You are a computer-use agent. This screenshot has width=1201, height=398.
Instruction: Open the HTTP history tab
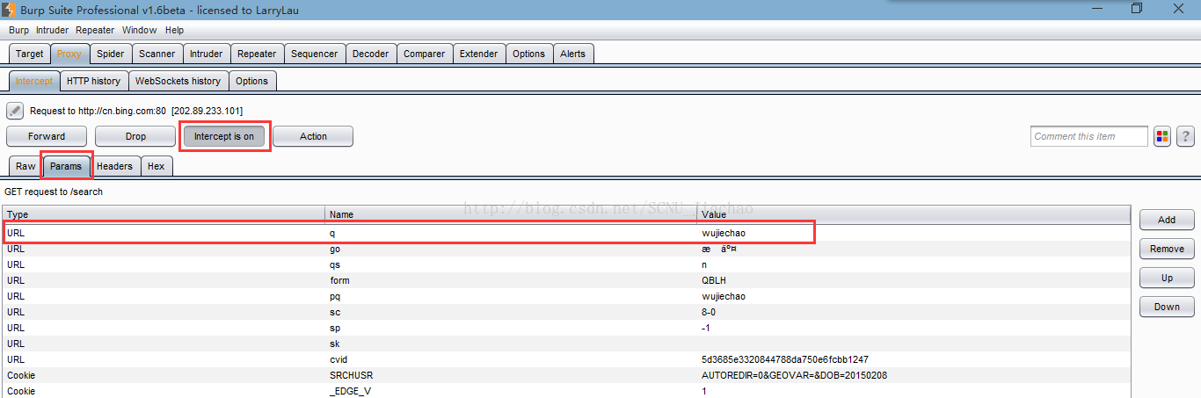(x=93, y=81)
